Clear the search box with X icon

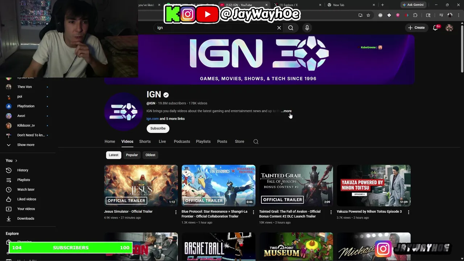click(x=279, y=28)
